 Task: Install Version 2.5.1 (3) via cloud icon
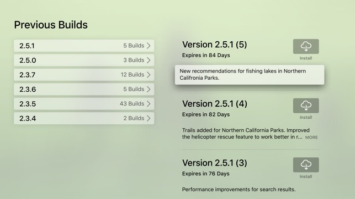[x=306, y=165]
